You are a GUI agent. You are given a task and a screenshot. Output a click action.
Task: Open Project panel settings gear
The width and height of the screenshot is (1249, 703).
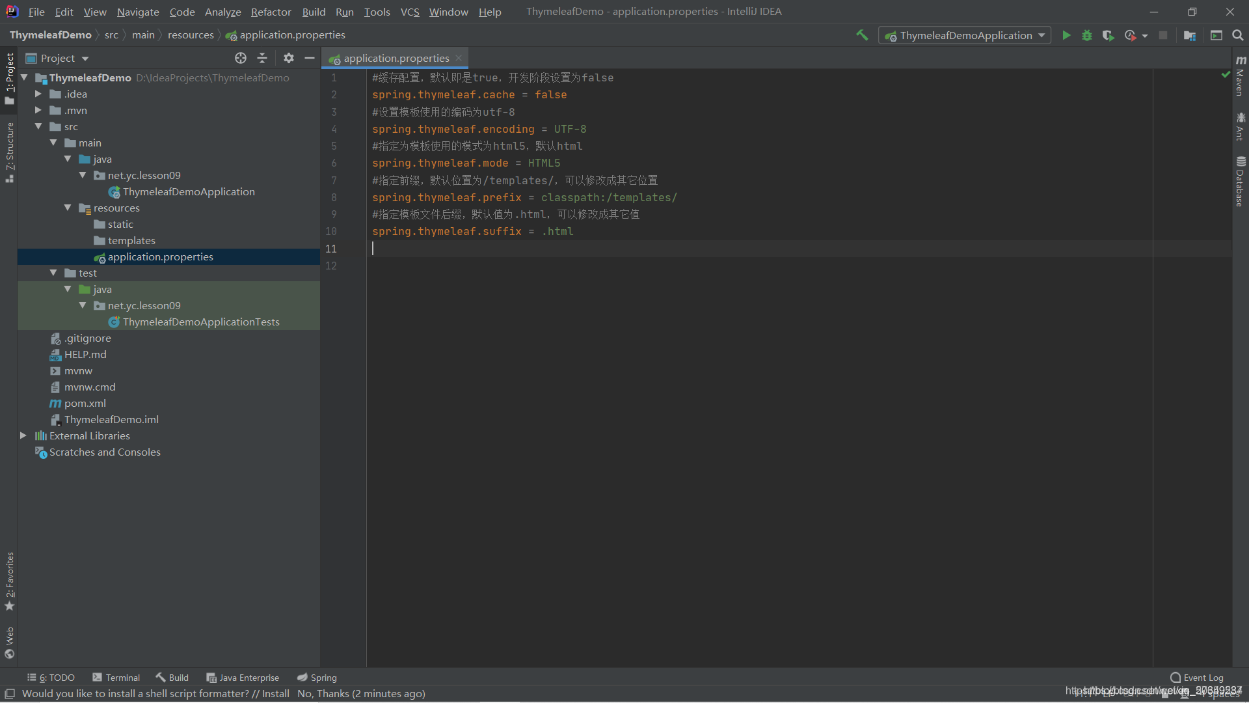(x=289, y=58)
